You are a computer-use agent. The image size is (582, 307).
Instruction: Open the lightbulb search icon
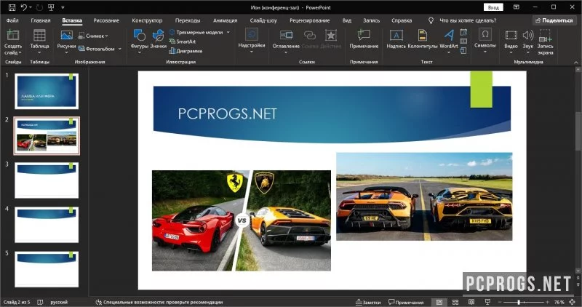click(431, 21)
